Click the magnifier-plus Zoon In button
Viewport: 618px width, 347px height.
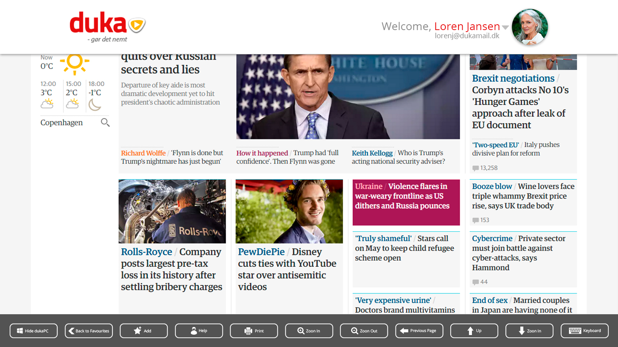[x=309, y=331]
